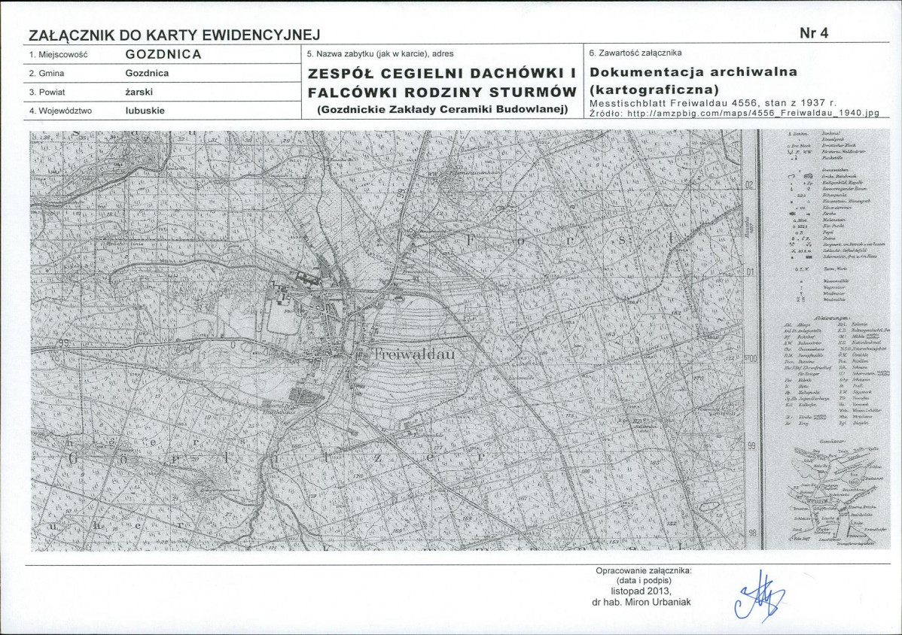Image resolution: width=902 pixels, height=635 pixels.
Task: Click 'Messtischblatt Freiwaldau 4556, stan z 1937 r.' line
Action: [x=713, y=103]
